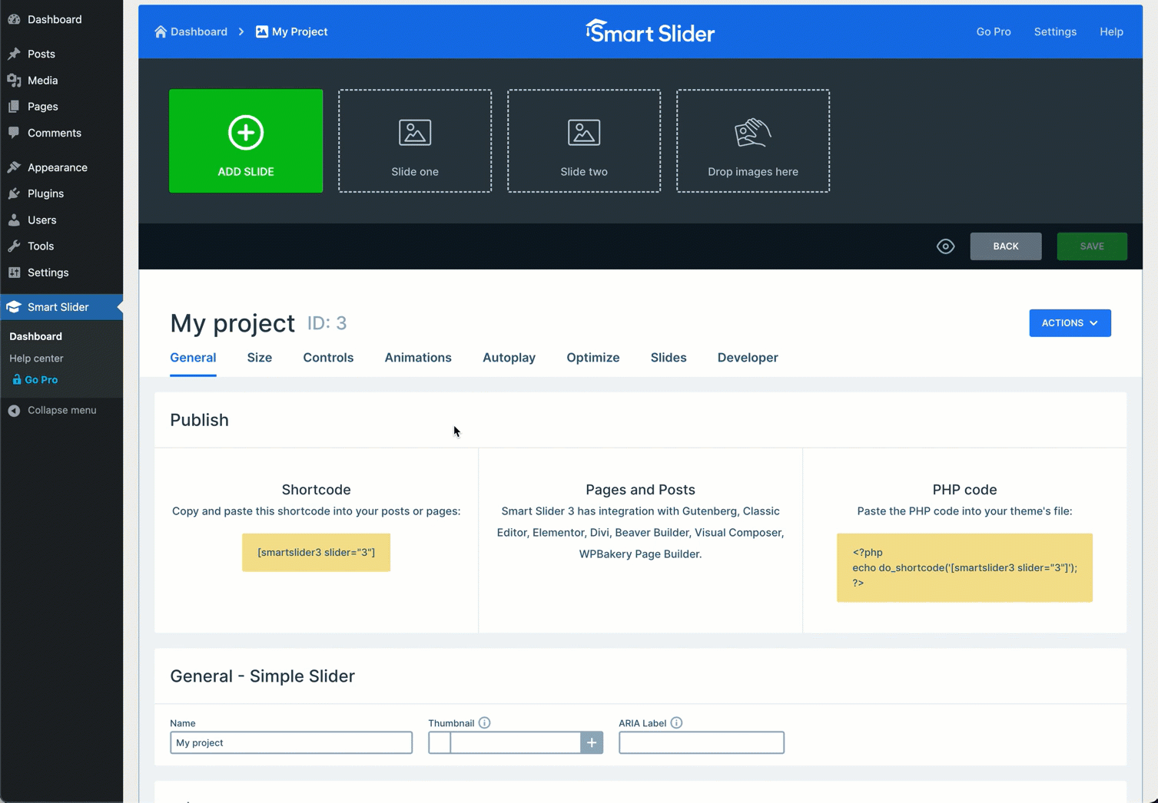Image resolution: width=1158 pixels, height=803 pixels.
Task: Click the Tools wrench icon
Action: (14, 246)
